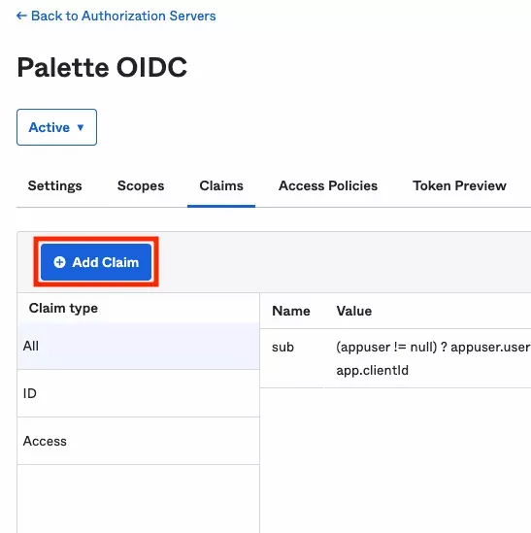
Task: Click the Value column header
Action: tap(354, 311)
